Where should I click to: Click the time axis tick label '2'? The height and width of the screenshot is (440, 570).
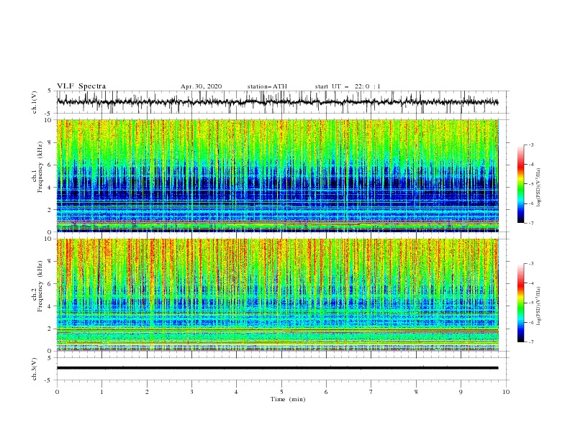[147, 392]
